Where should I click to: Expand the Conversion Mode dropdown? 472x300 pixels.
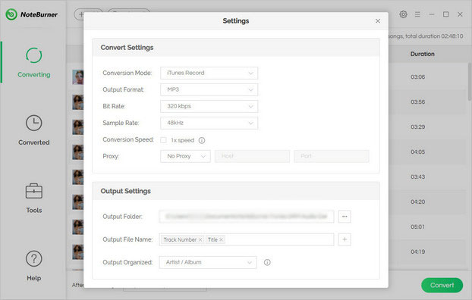pyautogui.click(x=209, y=73)
